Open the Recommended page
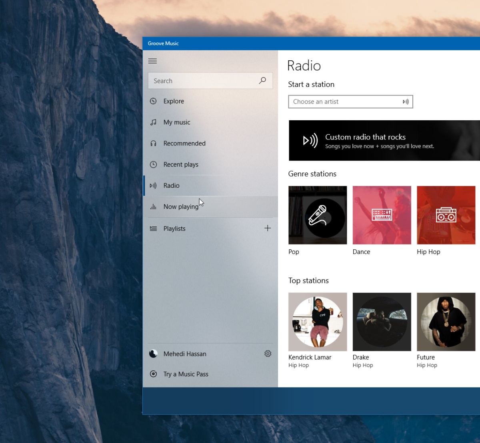480x443 pixels. tap(184, 143)
